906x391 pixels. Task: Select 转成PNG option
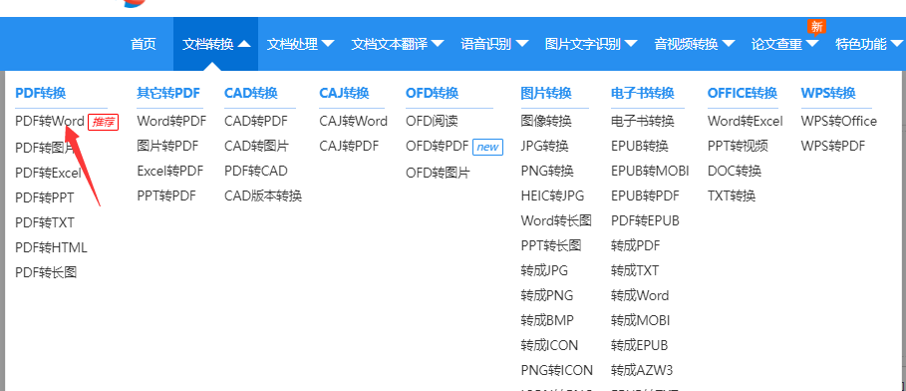click(x=546, y=295)
